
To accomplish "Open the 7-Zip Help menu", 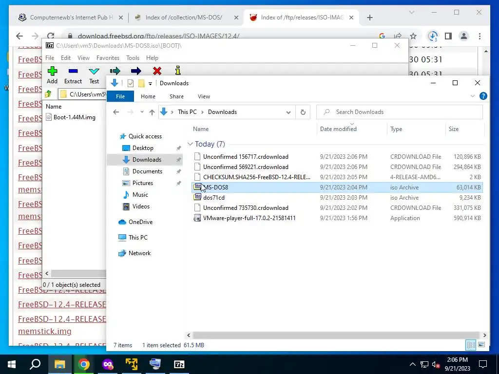I will (152, 58).
